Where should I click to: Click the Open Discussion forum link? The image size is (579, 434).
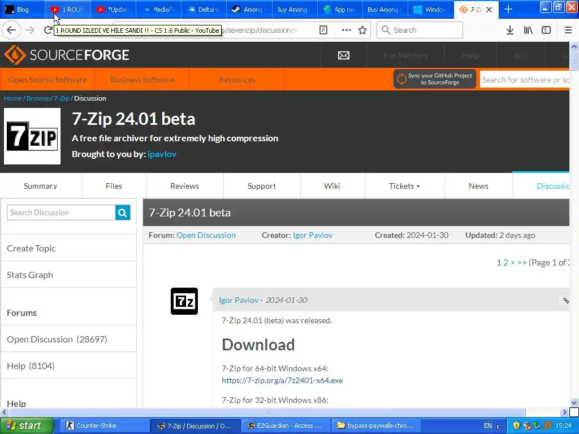tap(206, 235)
